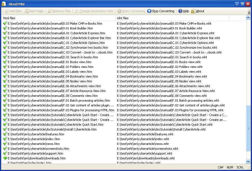Click the Remove Files toolbar icon
The image size is (252, 171).
[x=50, y=11]
